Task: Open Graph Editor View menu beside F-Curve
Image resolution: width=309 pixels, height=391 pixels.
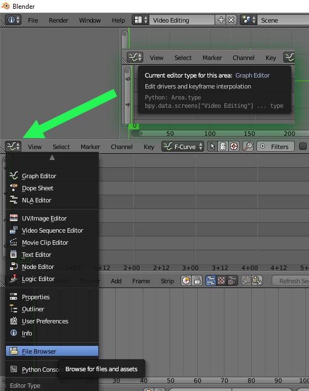Action: (35, 147)
